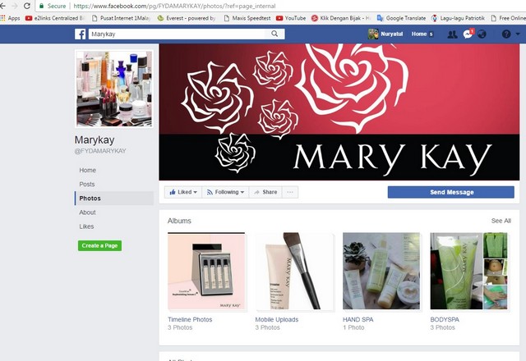
Task: Open the HAND SPA album thumbnail
Action: [x=381, y=270]
